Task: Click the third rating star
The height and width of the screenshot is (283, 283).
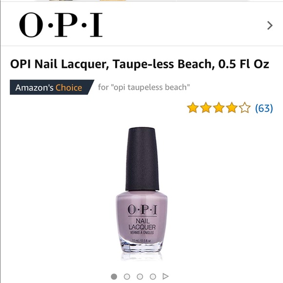Action: click(x=219, y=108)
